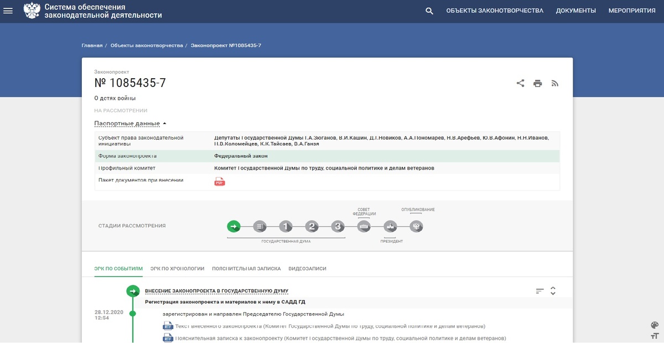Open Мероприятия menu
The height and width of the screenshot is (343, 664).
pos(632,11)
